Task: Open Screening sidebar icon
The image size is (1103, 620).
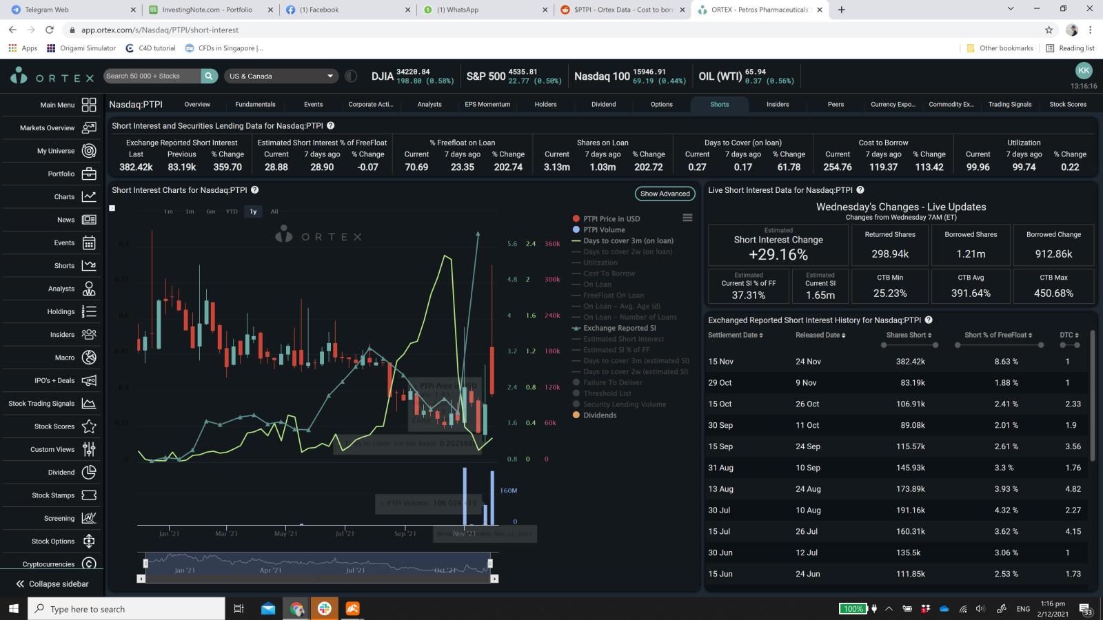Action: tap(89, 518)
